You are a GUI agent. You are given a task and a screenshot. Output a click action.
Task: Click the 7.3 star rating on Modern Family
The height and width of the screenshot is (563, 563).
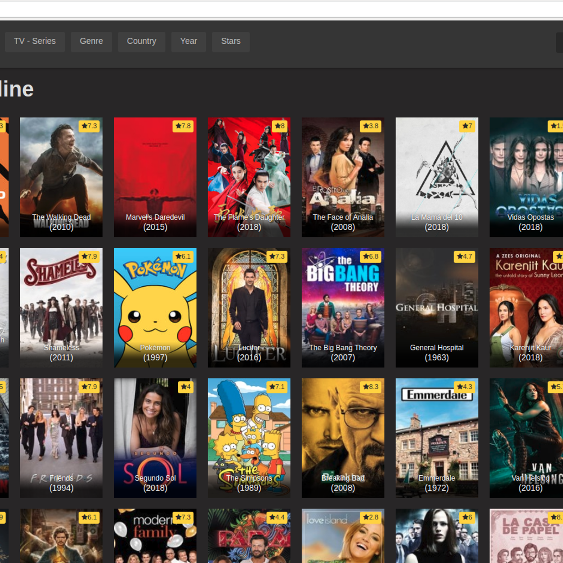click(x=183, y=518)
